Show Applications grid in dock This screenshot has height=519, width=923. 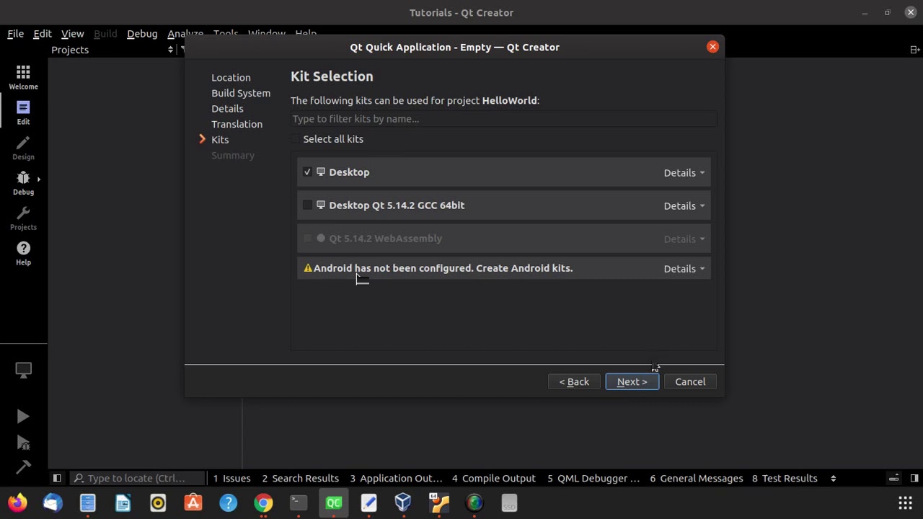pos(905,502)
